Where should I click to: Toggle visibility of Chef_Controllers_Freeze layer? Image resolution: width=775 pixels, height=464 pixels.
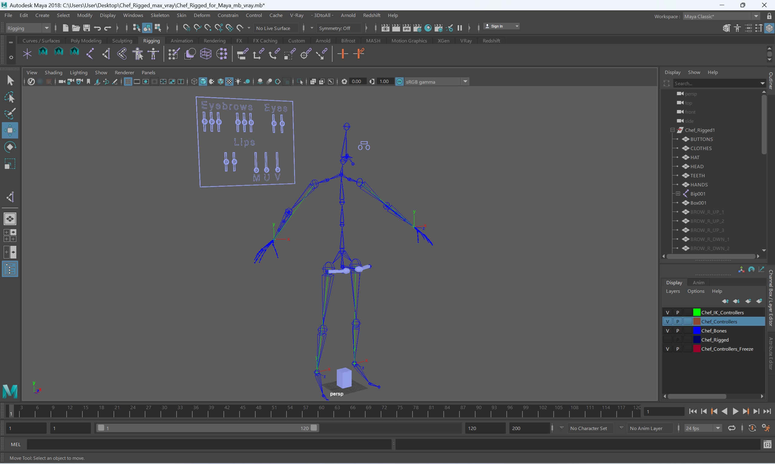667,349
